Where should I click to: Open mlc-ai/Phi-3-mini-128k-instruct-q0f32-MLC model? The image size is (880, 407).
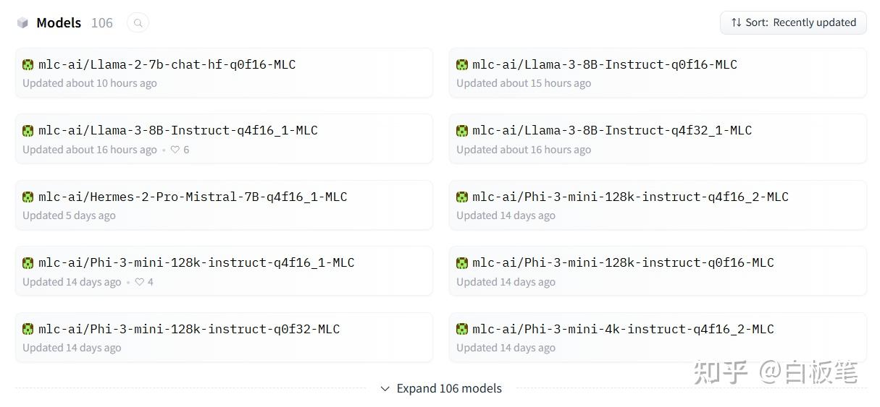(189, 329)
